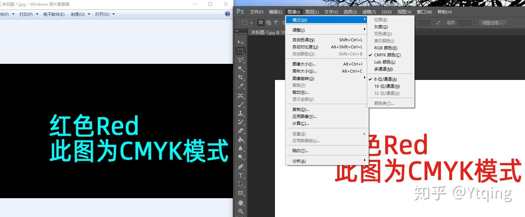
Task: Open the 图层(L) menu
Action: tap(312, 12)
